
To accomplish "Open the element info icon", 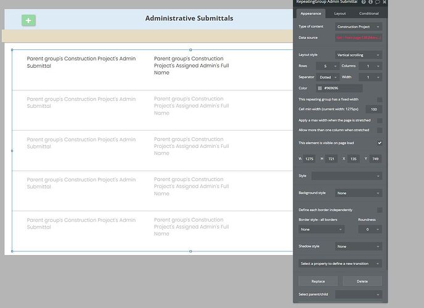I will tap(370, 2).
